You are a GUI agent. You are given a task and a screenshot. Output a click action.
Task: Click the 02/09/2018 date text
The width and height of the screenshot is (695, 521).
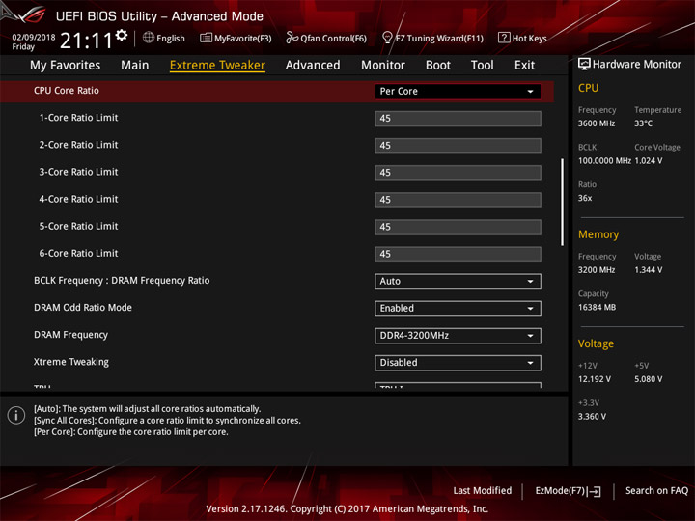pyautogui.click(x=33, y=38)
